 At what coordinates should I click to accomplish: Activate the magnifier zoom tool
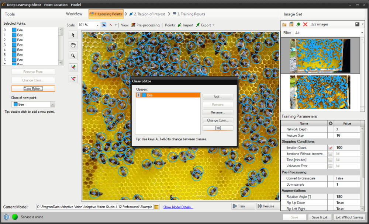tap(73, 56)
